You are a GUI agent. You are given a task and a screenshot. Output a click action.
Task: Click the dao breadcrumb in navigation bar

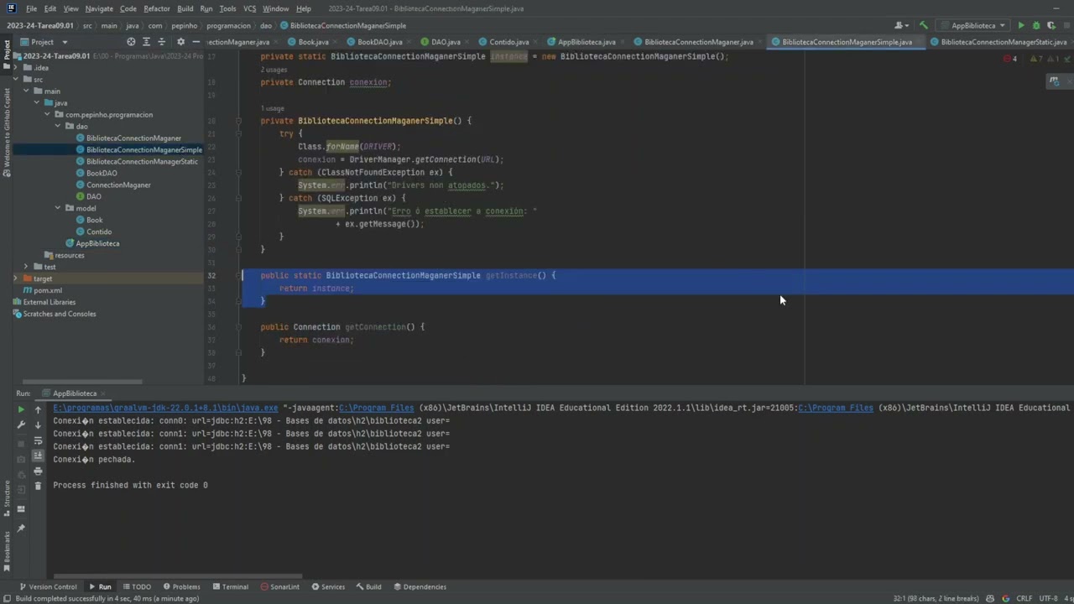[x=266, y=25]
